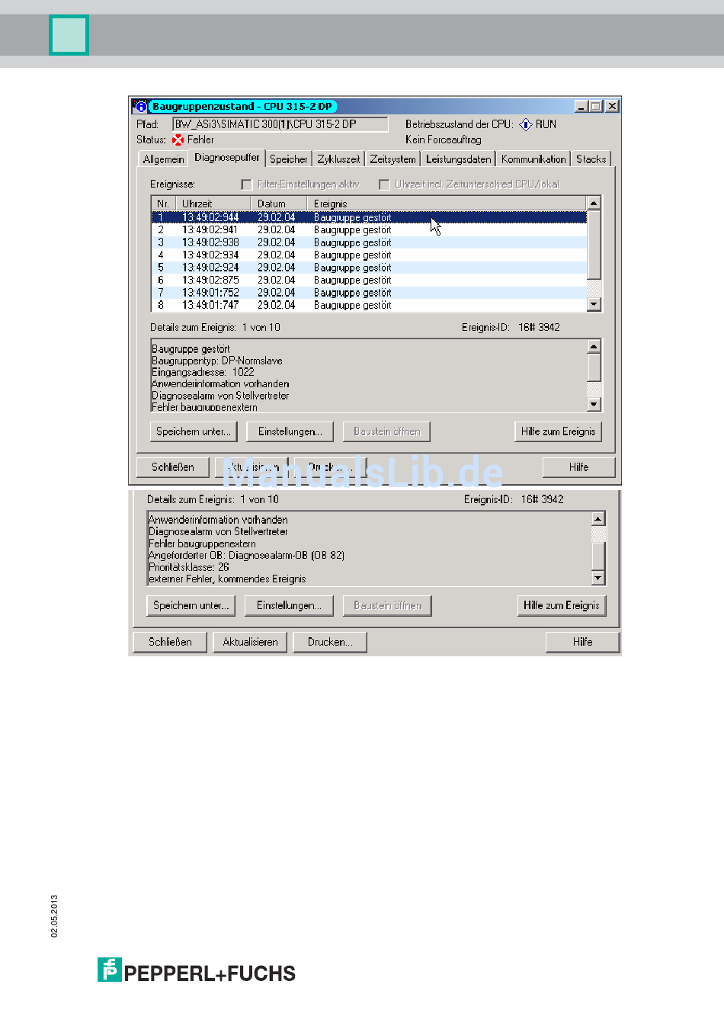Click Schließen next to the Aktualisieren button
Viewport: 724px width, 1026px height.
click(x=170, y=642)
